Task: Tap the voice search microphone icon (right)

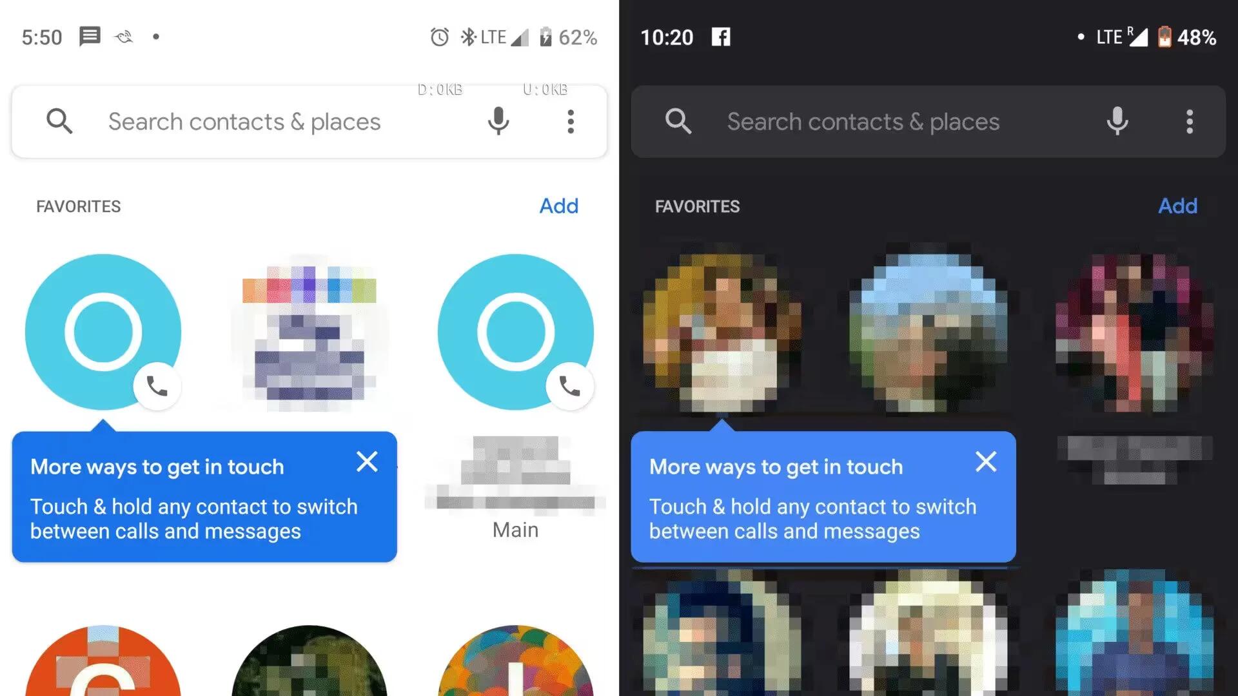Action: tap(1116, 120)
